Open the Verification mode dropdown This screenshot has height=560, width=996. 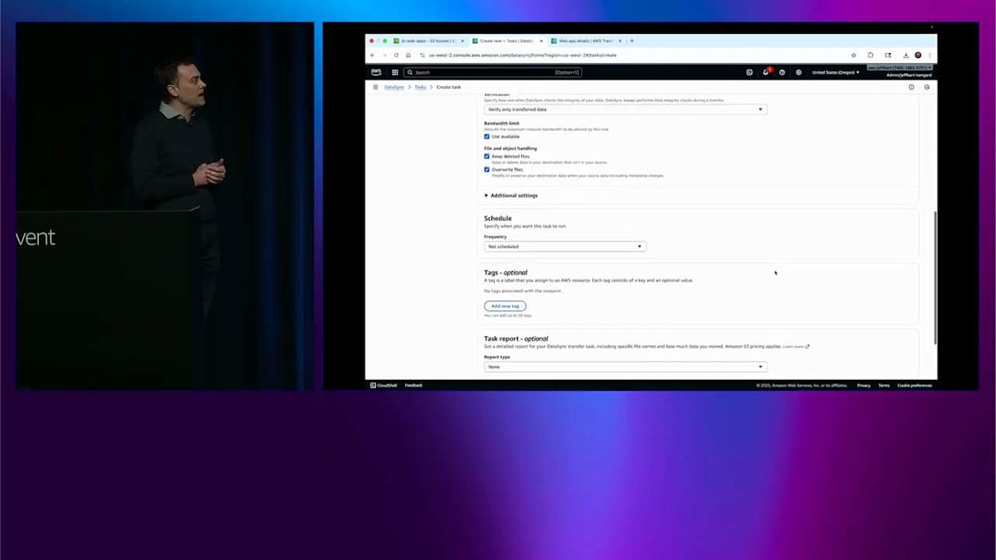point(625,110)
